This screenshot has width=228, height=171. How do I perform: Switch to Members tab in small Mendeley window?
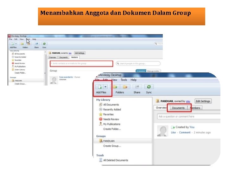(74, 57)
